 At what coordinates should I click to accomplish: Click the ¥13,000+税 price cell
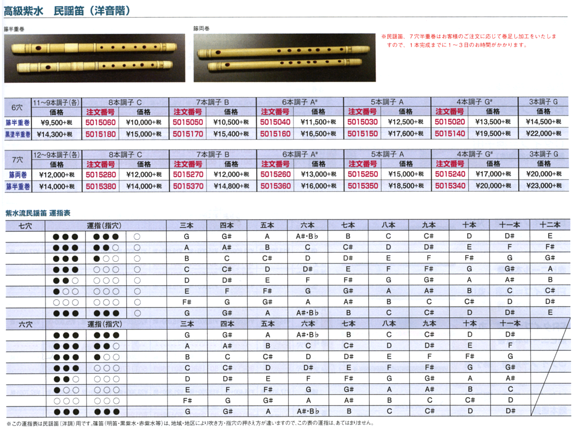tap(318, 174)
